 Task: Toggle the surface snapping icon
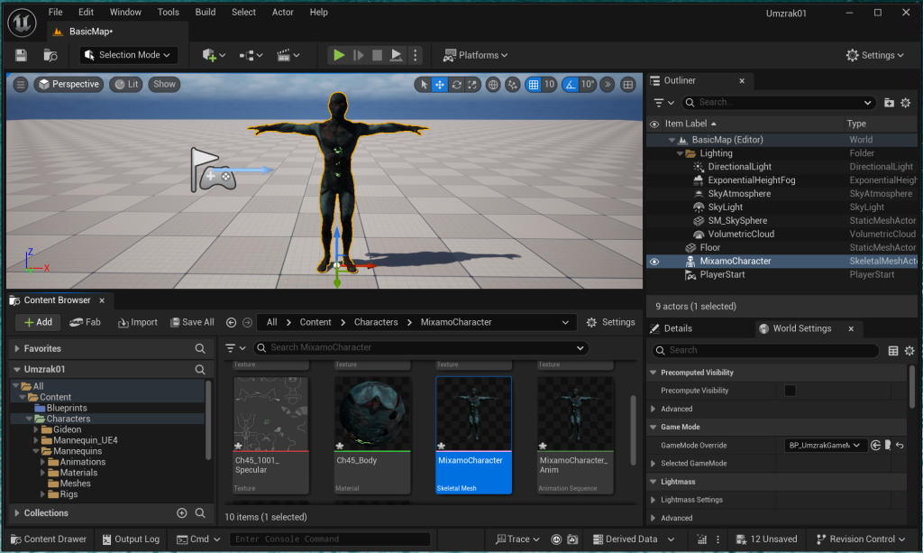coord(513,85)
